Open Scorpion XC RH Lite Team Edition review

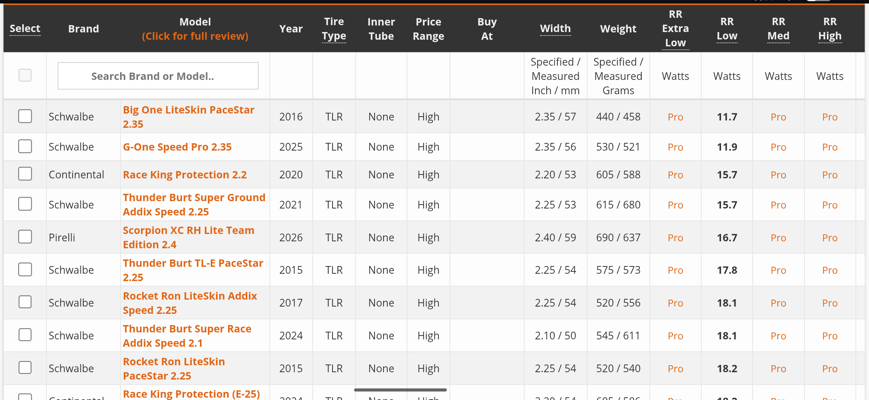pos(189,237)
